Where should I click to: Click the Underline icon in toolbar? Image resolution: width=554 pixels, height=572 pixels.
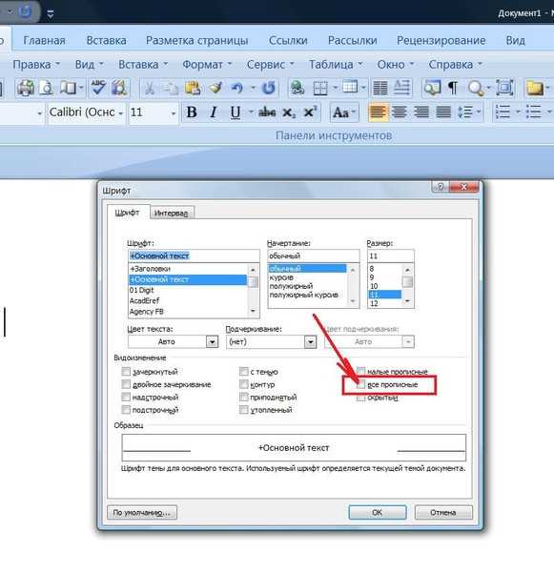click(x=236, y=112)
